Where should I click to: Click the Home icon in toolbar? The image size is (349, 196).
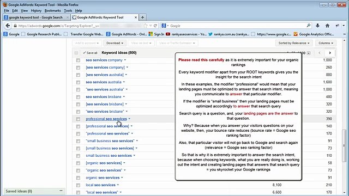327,26
